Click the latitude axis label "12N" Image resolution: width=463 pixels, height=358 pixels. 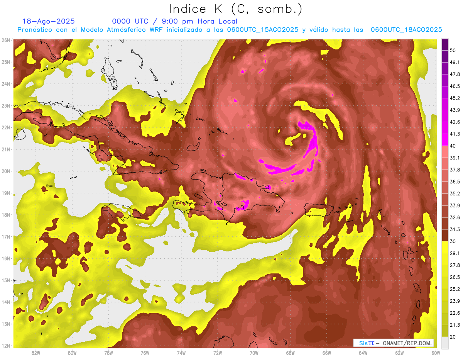tap(6, 346)
